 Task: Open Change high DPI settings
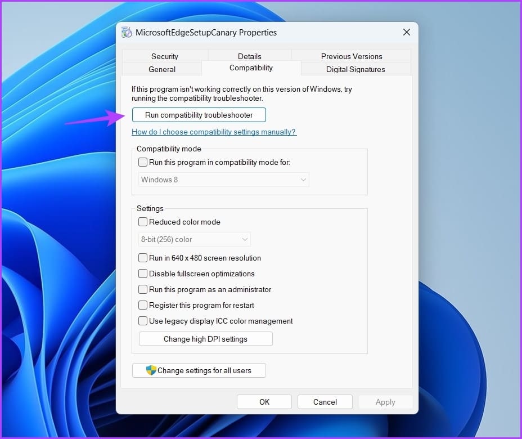tap(205, 339)
